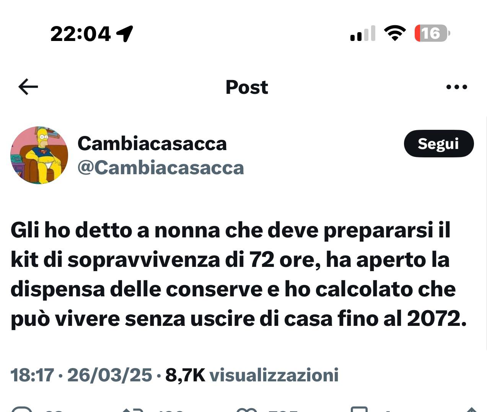Screen dimensions: 487x412
Task: Tap the 18:17 post timestamp
Action: [x=32, y=375]
